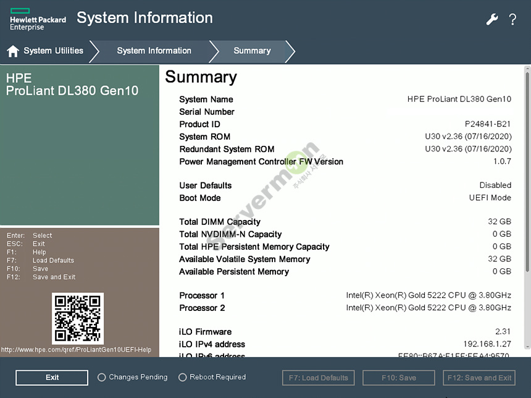The width and height of the screenshot is (531, 398).
Task: Select User Defaults value Disabled
Action: click(x=495, y=185)
